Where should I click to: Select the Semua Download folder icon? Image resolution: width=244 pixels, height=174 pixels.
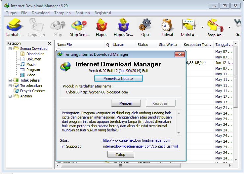[x=16, y=49]
